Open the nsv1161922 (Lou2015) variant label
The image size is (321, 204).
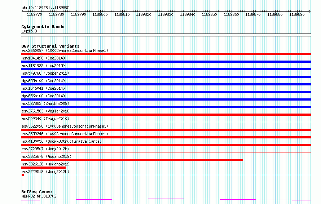pyautogui.click(x=43, y=66)
